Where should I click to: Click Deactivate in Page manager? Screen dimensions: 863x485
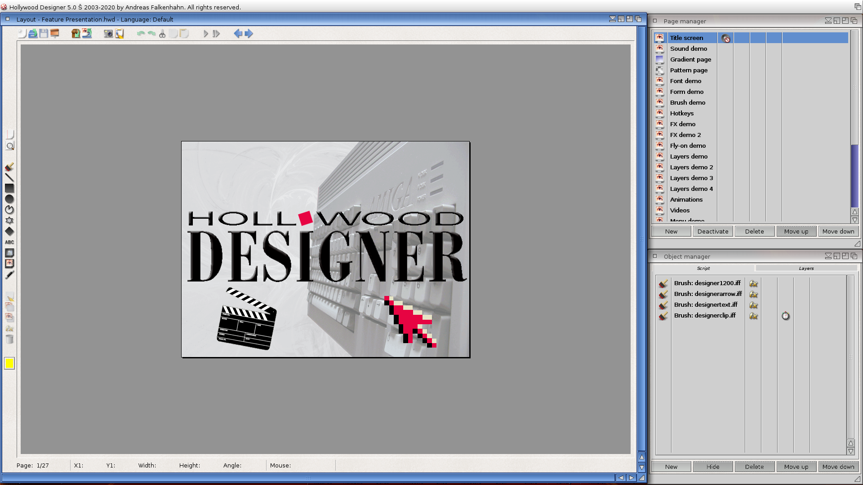point(713,231)
